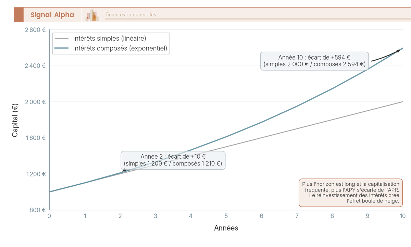Click the Signal Alpha brand title
This screenshot has width=411, height=247.
coord(52,15)
